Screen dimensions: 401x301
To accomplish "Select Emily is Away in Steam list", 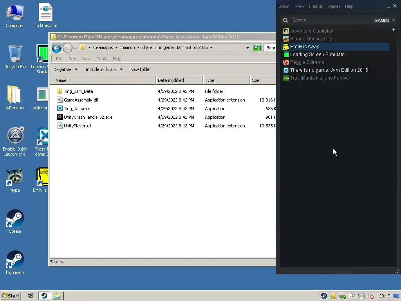I will tap(336, 47).
